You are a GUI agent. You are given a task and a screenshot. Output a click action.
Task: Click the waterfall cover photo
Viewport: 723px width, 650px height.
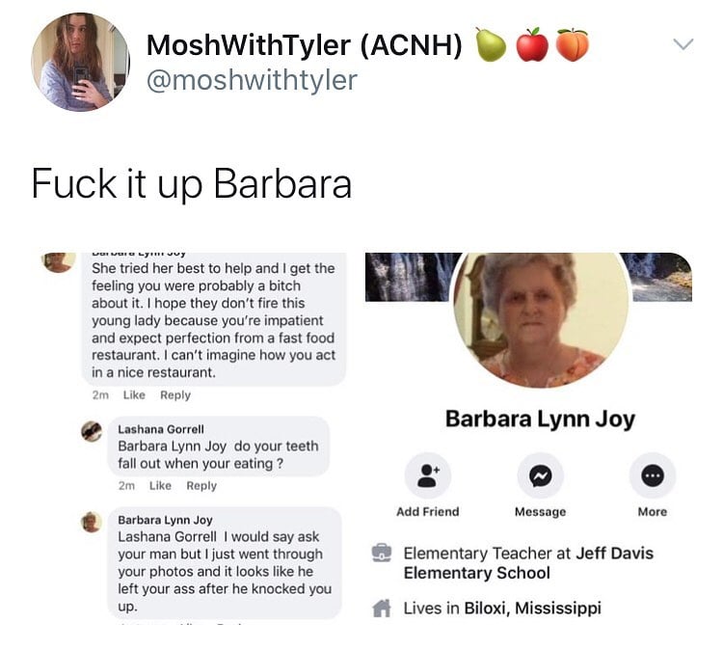tap(407, 277)
